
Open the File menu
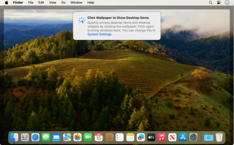click(31, 2)
